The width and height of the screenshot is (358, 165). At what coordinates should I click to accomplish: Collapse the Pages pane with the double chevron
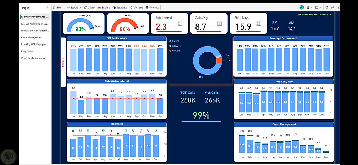47,7
